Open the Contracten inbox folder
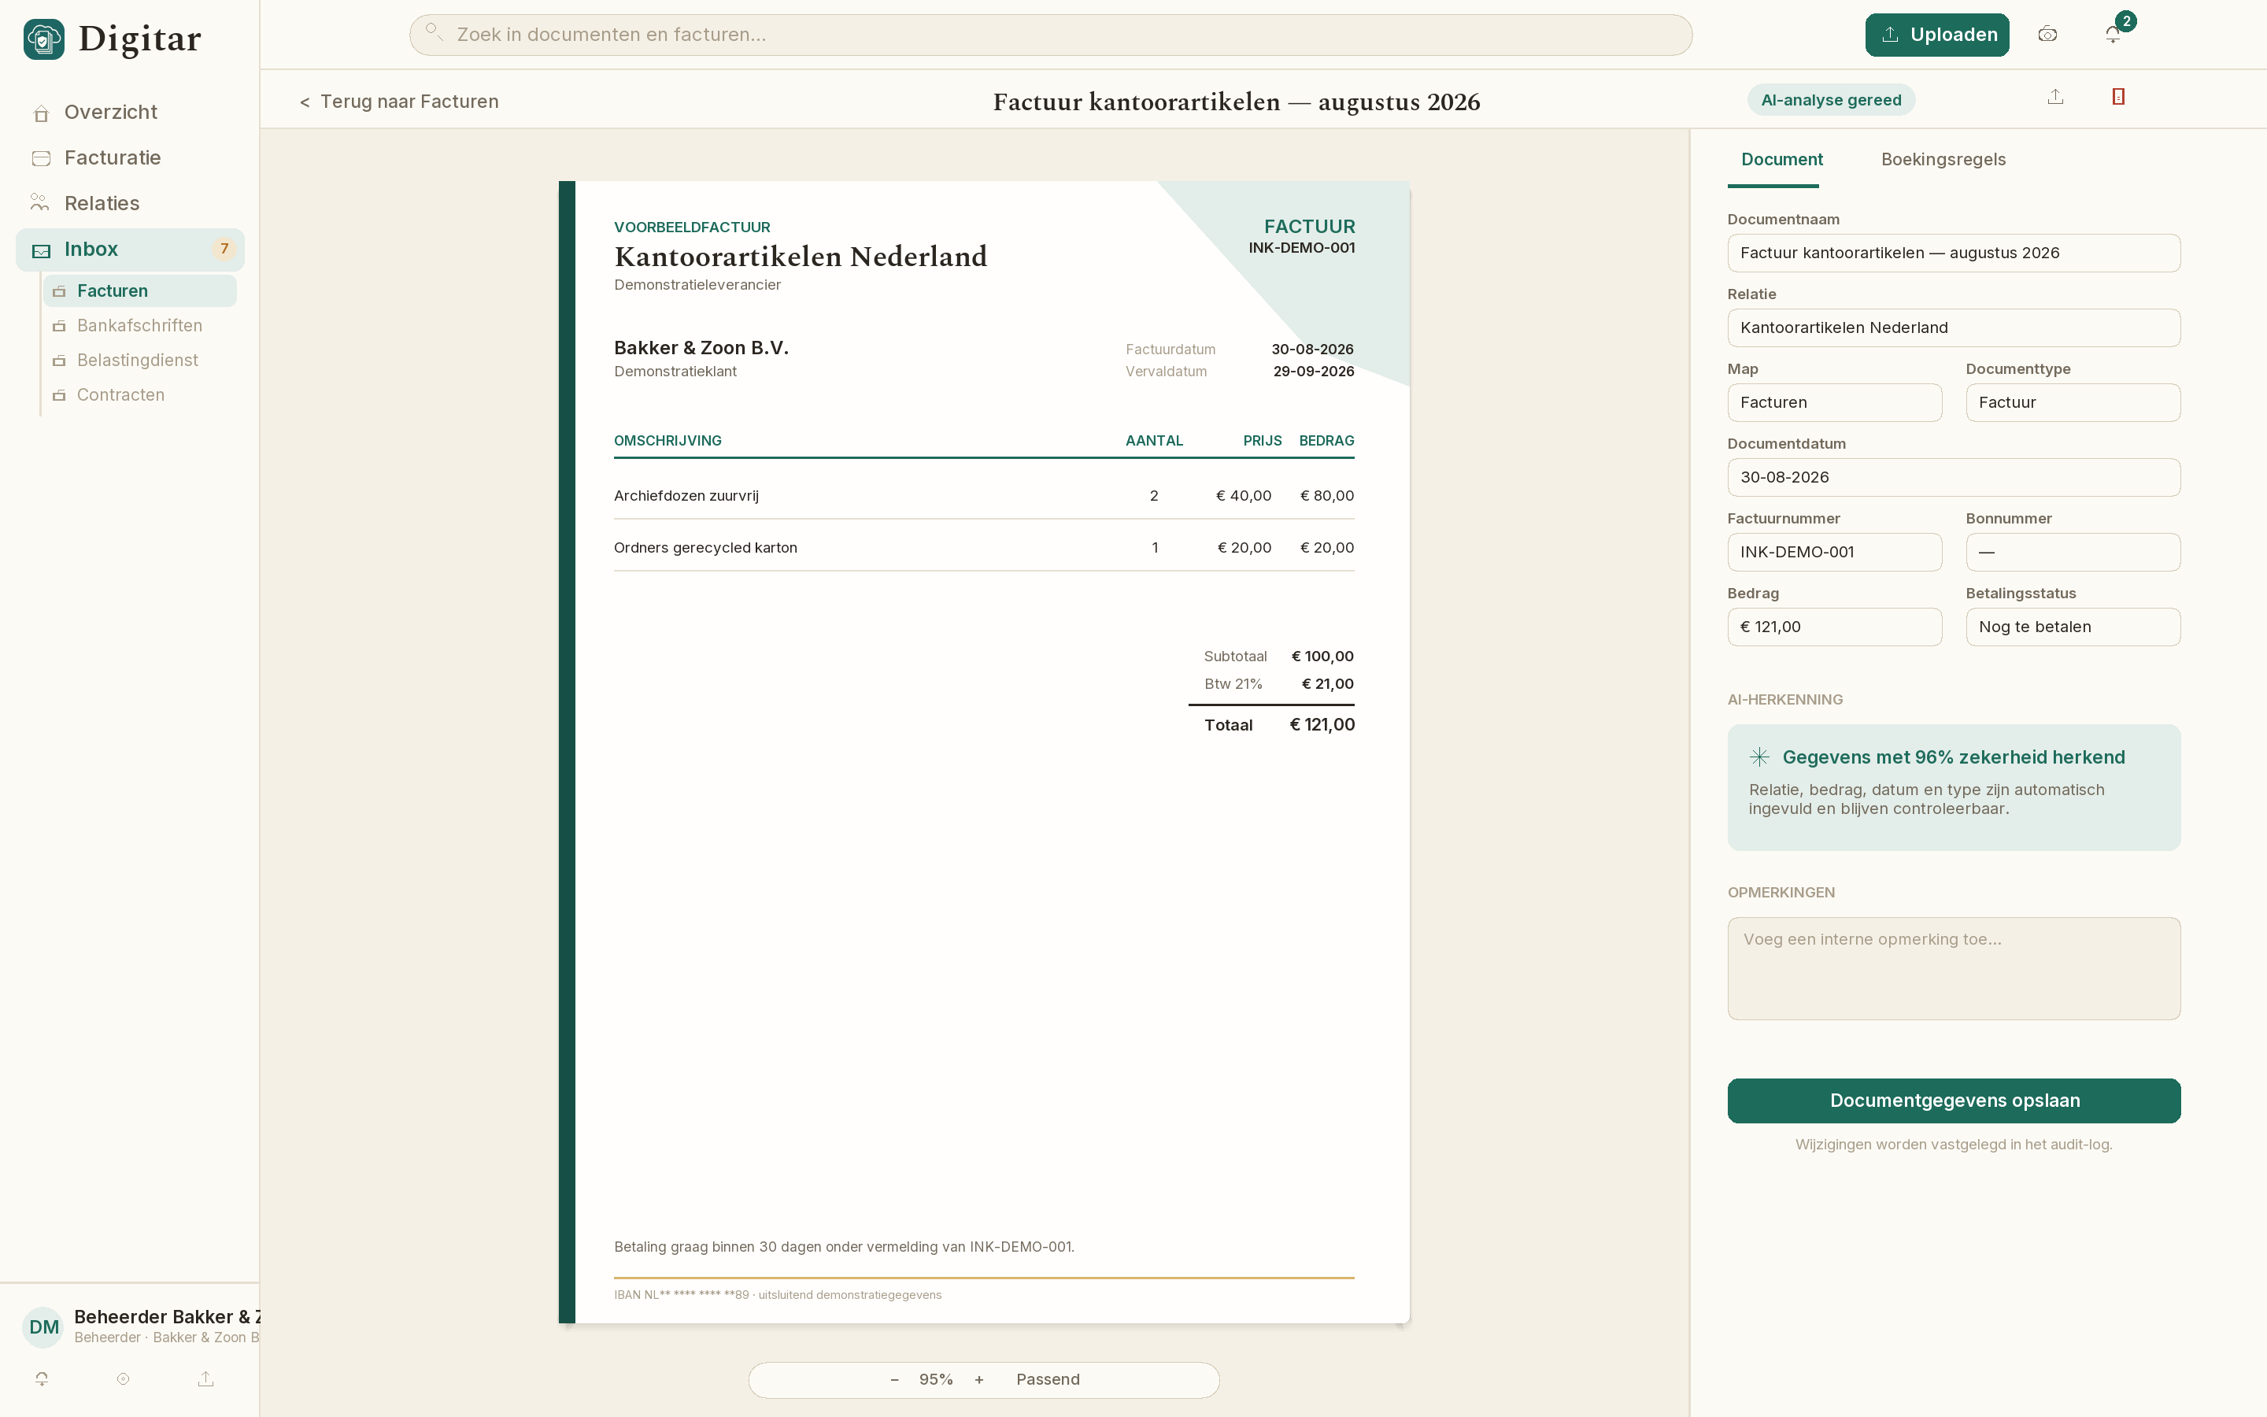This screenshot has width=2267, height=1417. click(x=139, y=394)
